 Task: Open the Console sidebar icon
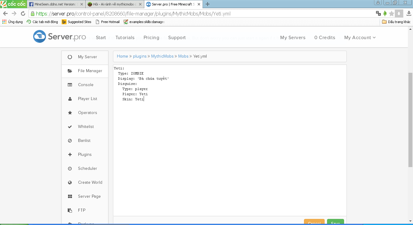pos(70,85)
